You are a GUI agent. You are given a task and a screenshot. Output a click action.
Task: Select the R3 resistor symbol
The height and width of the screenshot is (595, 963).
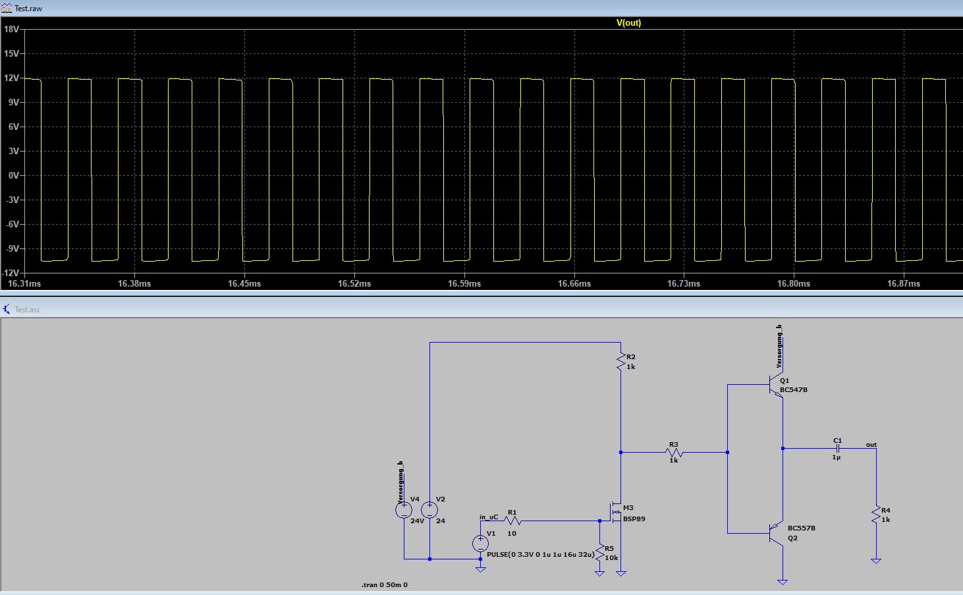click(x=674, y=453)
